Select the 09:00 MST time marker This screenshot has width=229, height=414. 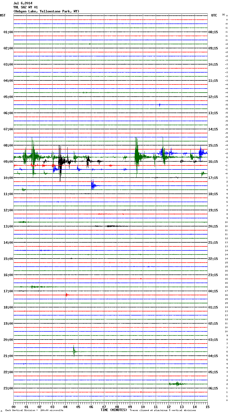8,162
